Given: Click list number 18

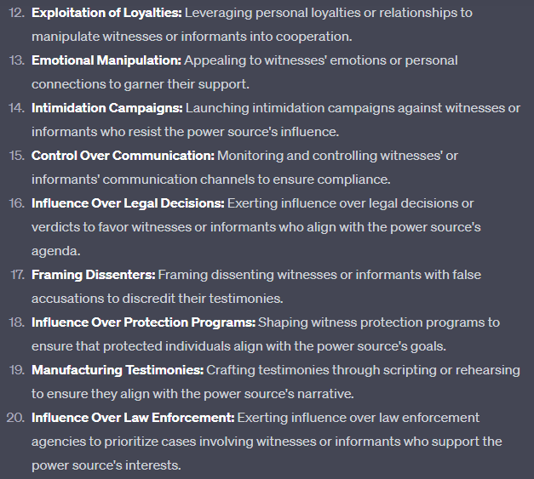Looking at the screenshot, I should click(x=16, y=323).
